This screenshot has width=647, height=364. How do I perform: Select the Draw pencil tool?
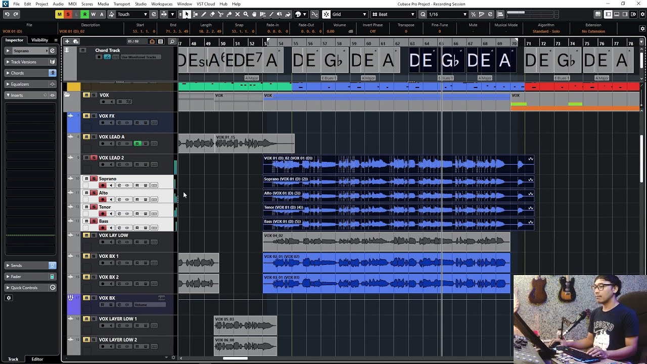(204, 14)
